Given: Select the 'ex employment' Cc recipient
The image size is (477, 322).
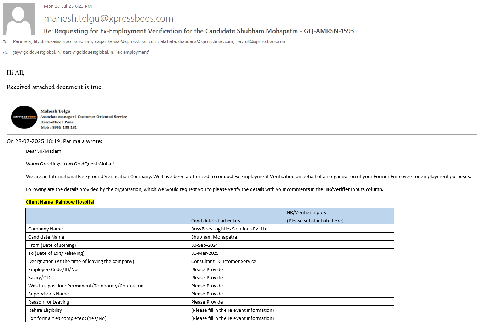Looking at the screenshot, I should [132, 52].
